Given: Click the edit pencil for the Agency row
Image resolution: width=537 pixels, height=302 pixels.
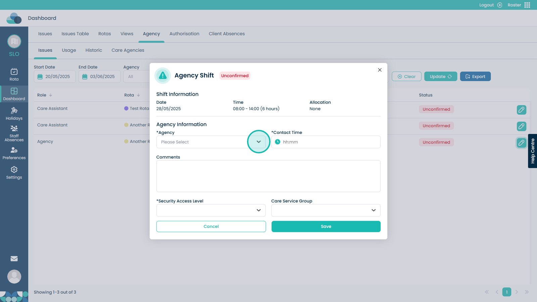Looking at the screenshot, I should [x=521, y=143].
